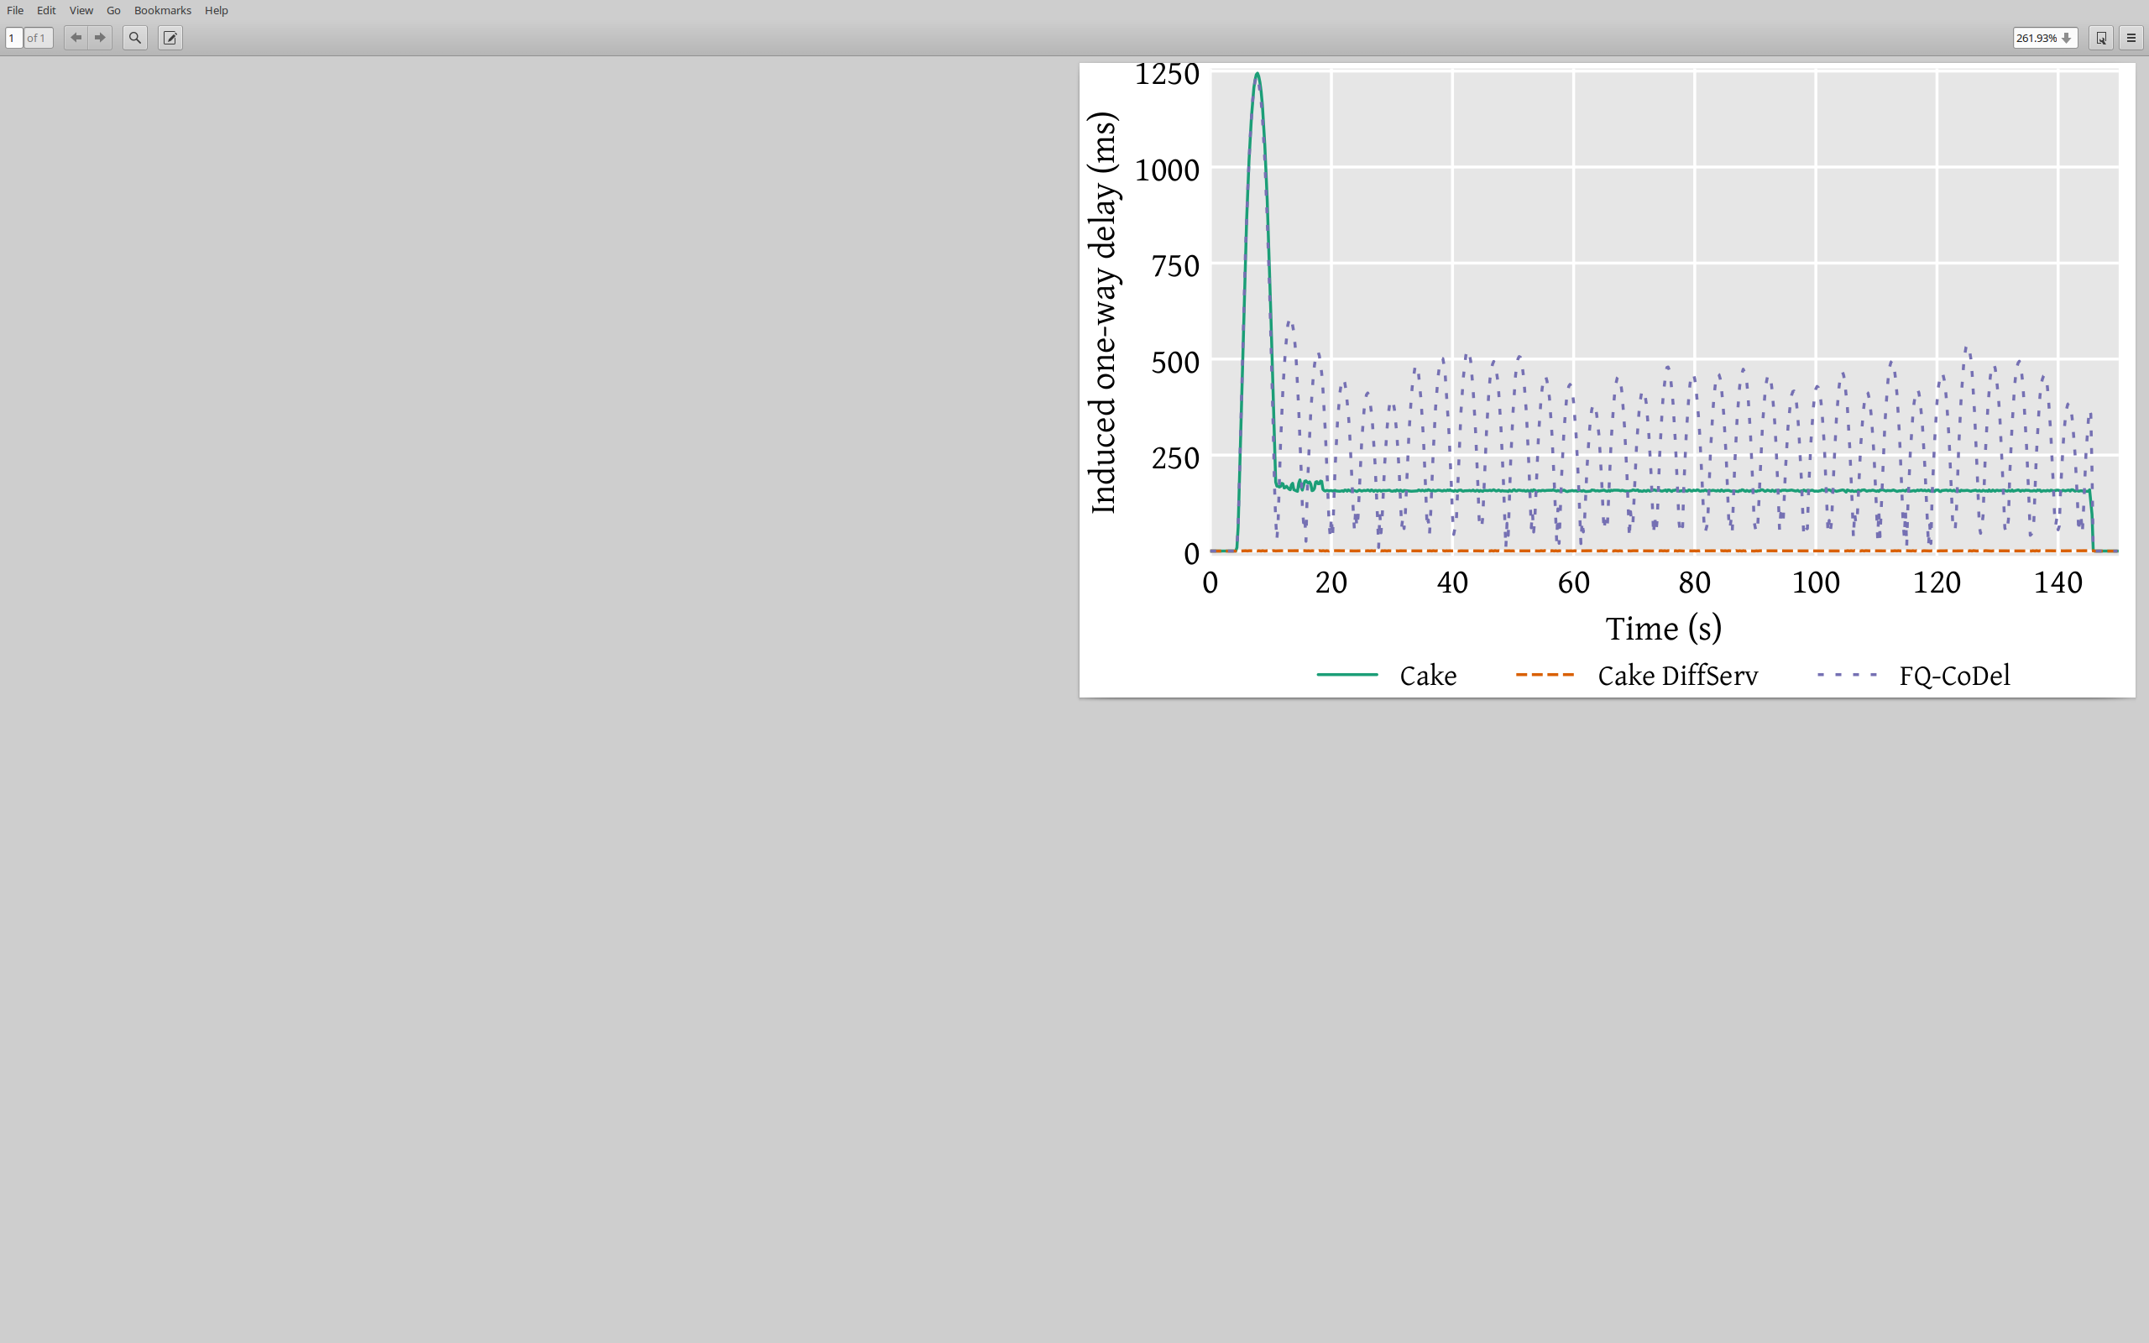The width and height of the screenshot is (2149, 1343).
Task: Open the Go menu
Action: [x=113, y=10]
